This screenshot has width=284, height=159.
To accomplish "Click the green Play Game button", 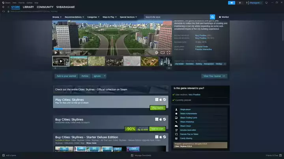I will [158, 108].
